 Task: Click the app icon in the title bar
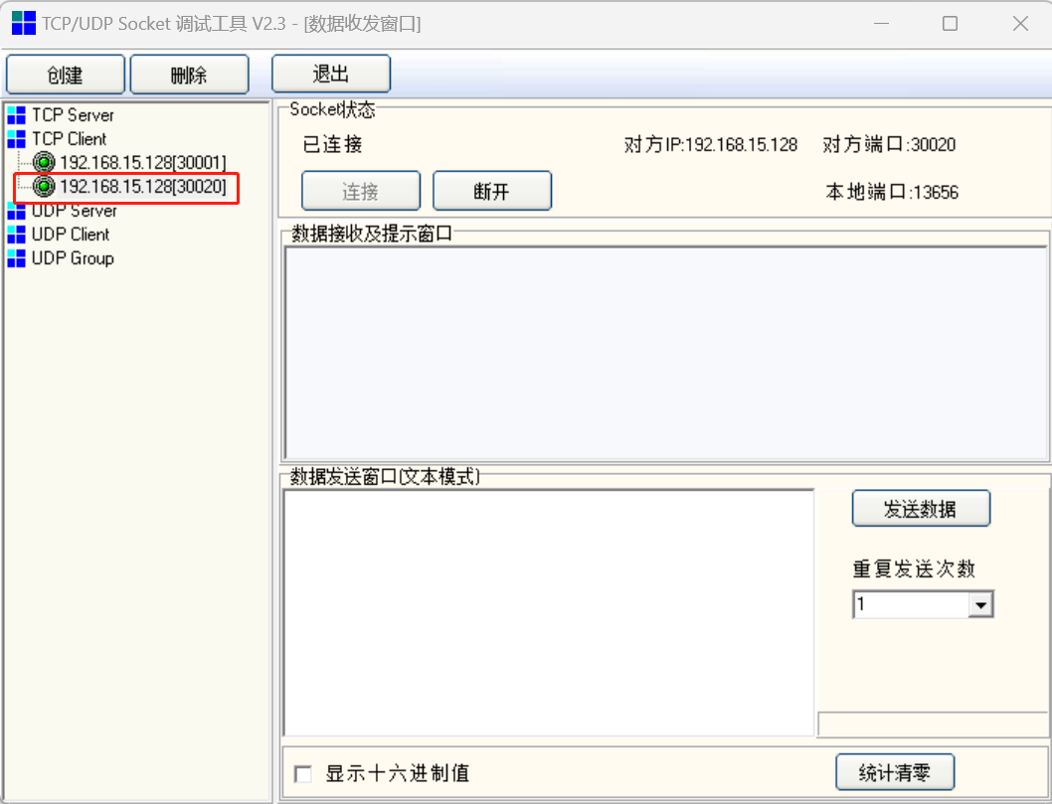pos(23,23)
